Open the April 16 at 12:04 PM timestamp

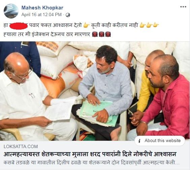tap(41, 15)
